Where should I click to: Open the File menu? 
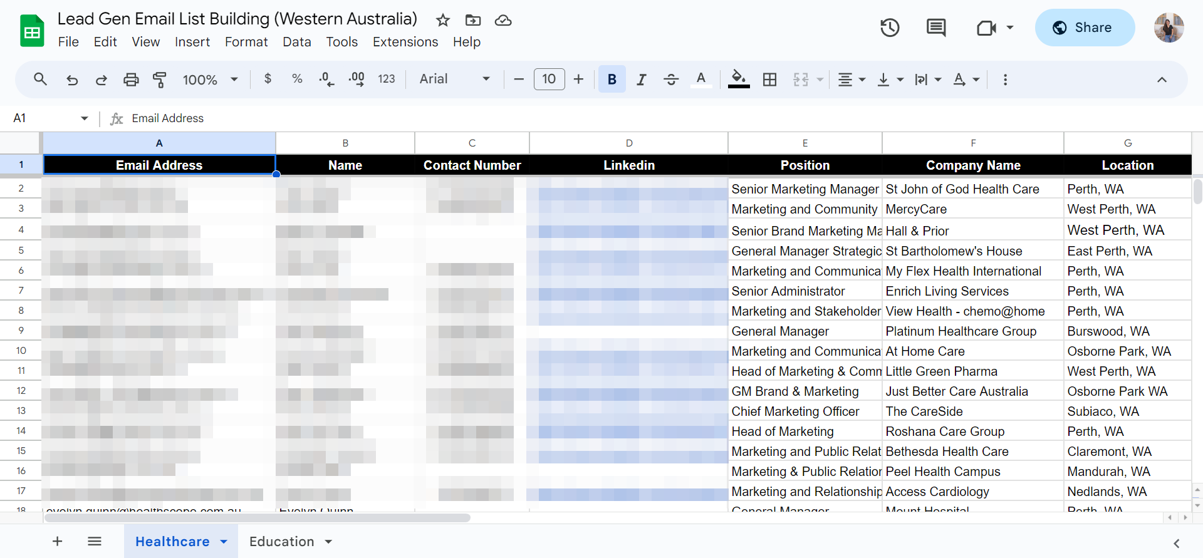coord(68,42)
